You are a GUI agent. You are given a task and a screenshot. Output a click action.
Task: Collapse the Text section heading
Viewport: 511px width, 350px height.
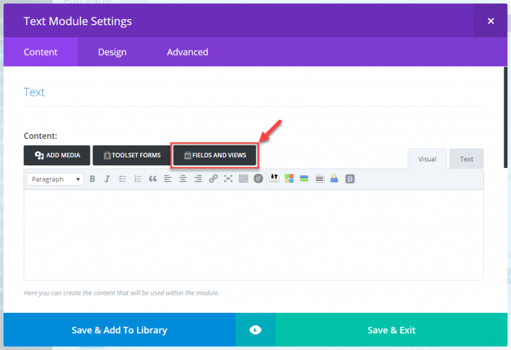click(34, 92)
